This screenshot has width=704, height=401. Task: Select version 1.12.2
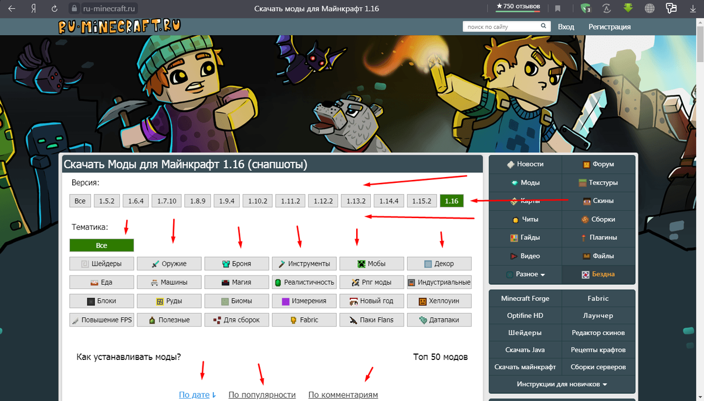[323, 200]
